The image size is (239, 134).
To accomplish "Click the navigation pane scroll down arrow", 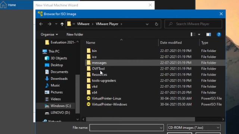I will 78,119.
